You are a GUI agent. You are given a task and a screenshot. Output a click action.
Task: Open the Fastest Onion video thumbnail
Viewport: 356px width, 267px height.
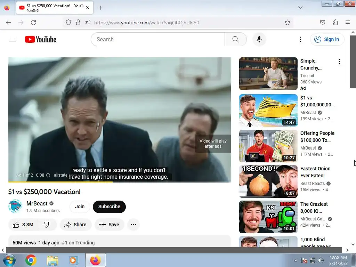coord(268,181)
